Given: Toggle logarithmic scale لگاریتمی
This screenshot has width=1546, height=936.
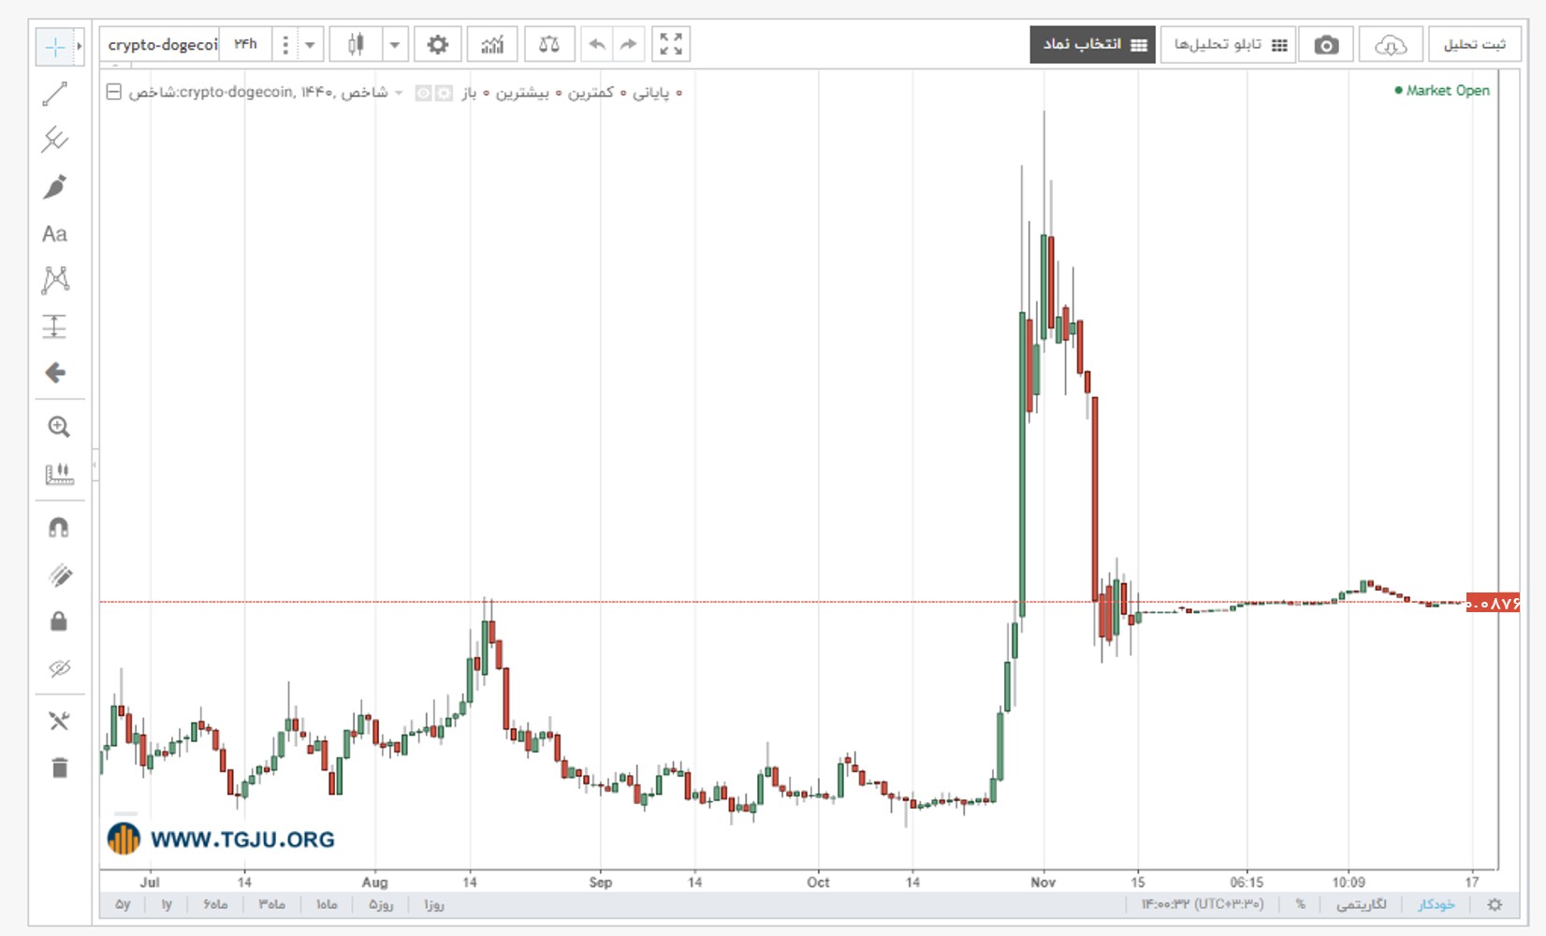Looking at the screenshot, I should coord(1362,904).
